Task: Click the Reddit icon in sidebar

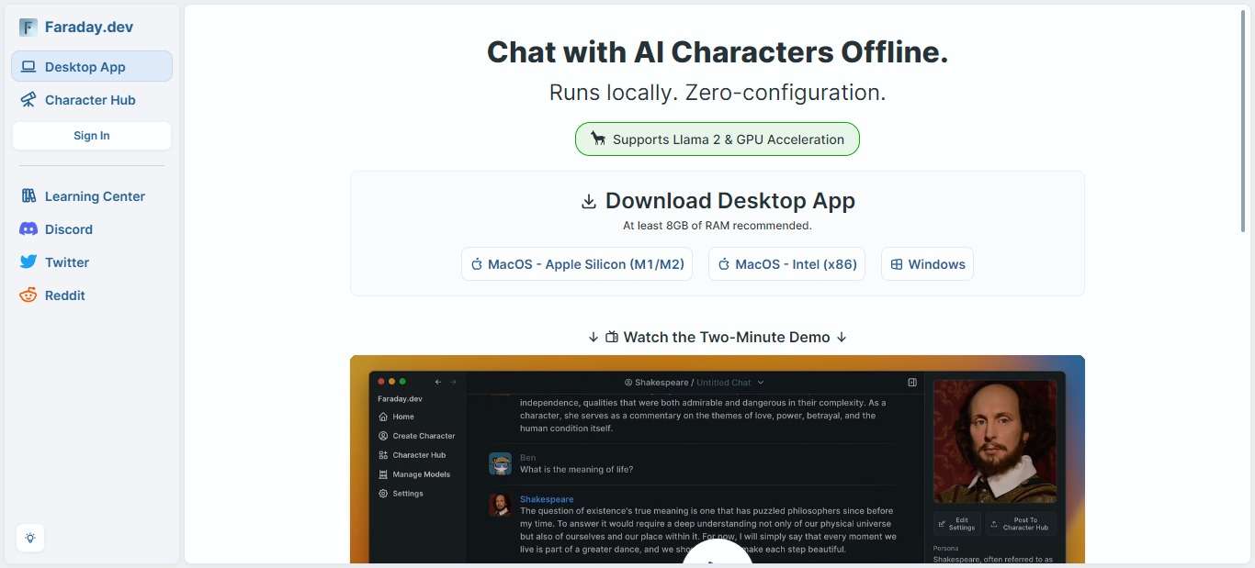Action: click(x=28, y=295)
